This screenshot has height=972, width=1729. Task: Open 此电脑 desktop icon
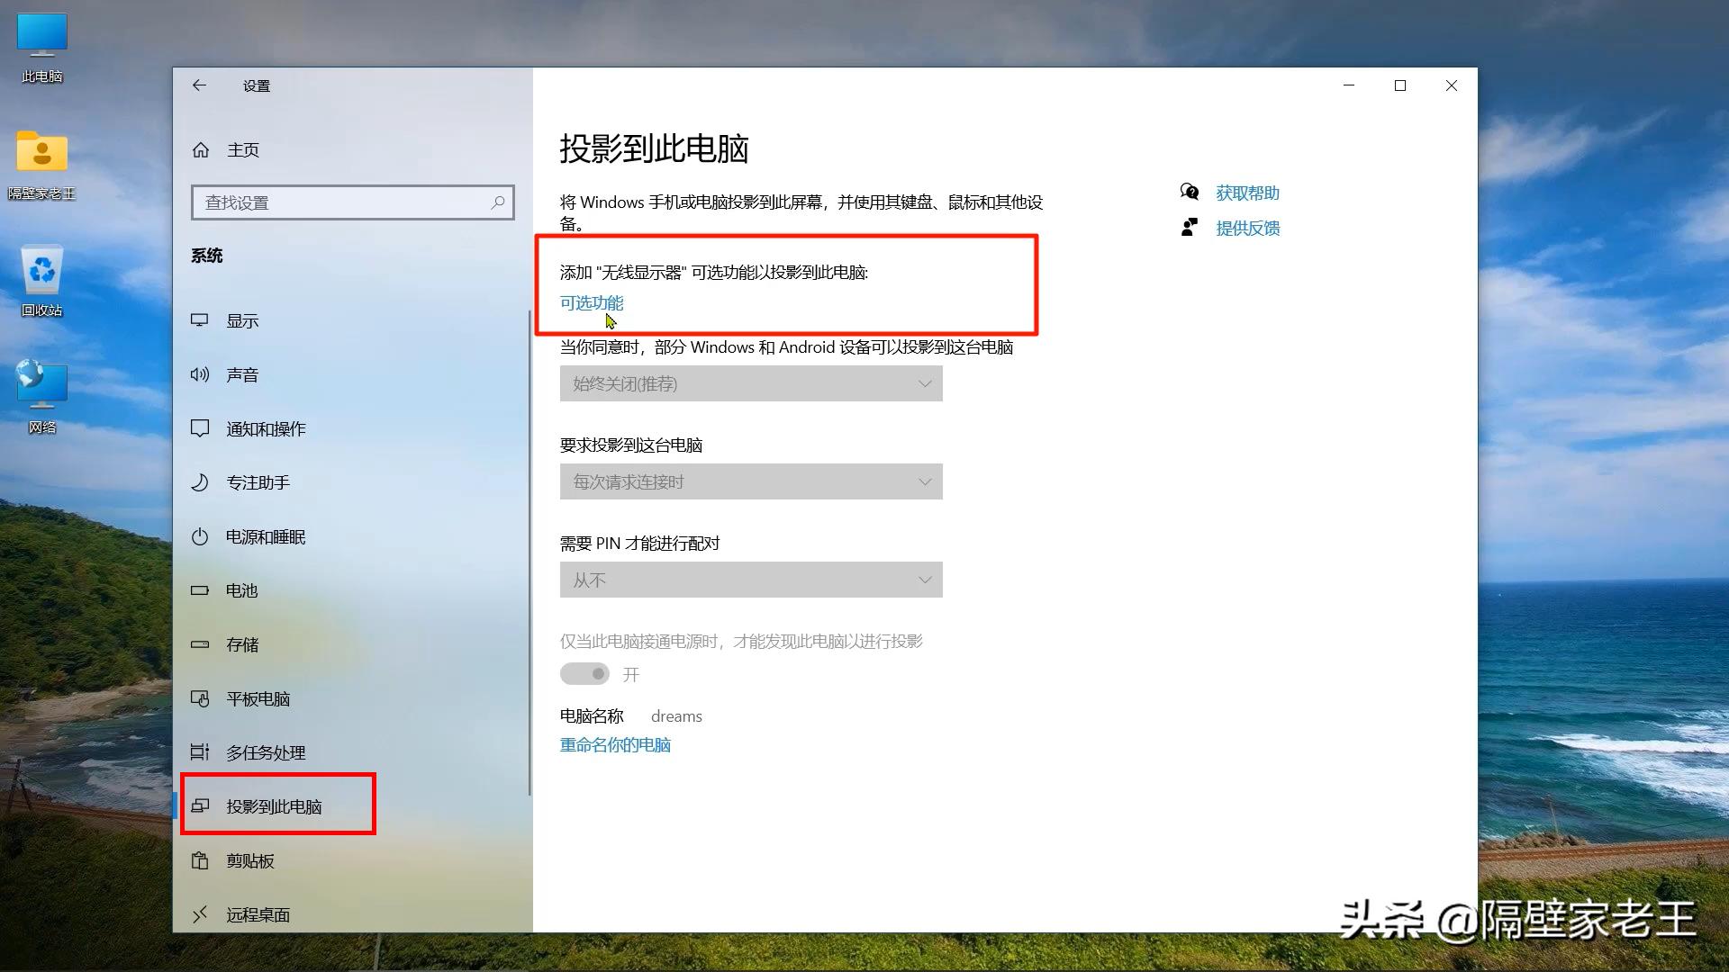pyautogui.click(x=41, y=40)
